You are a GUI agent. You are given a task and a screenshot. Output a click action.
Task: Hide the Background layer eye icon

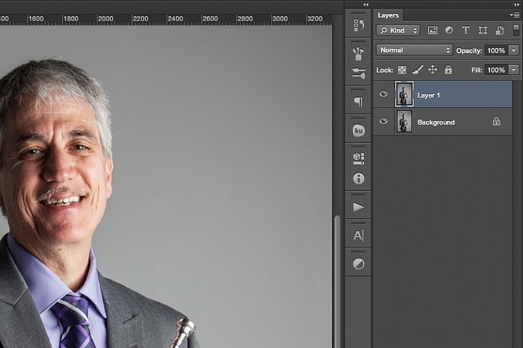(384, 122)
